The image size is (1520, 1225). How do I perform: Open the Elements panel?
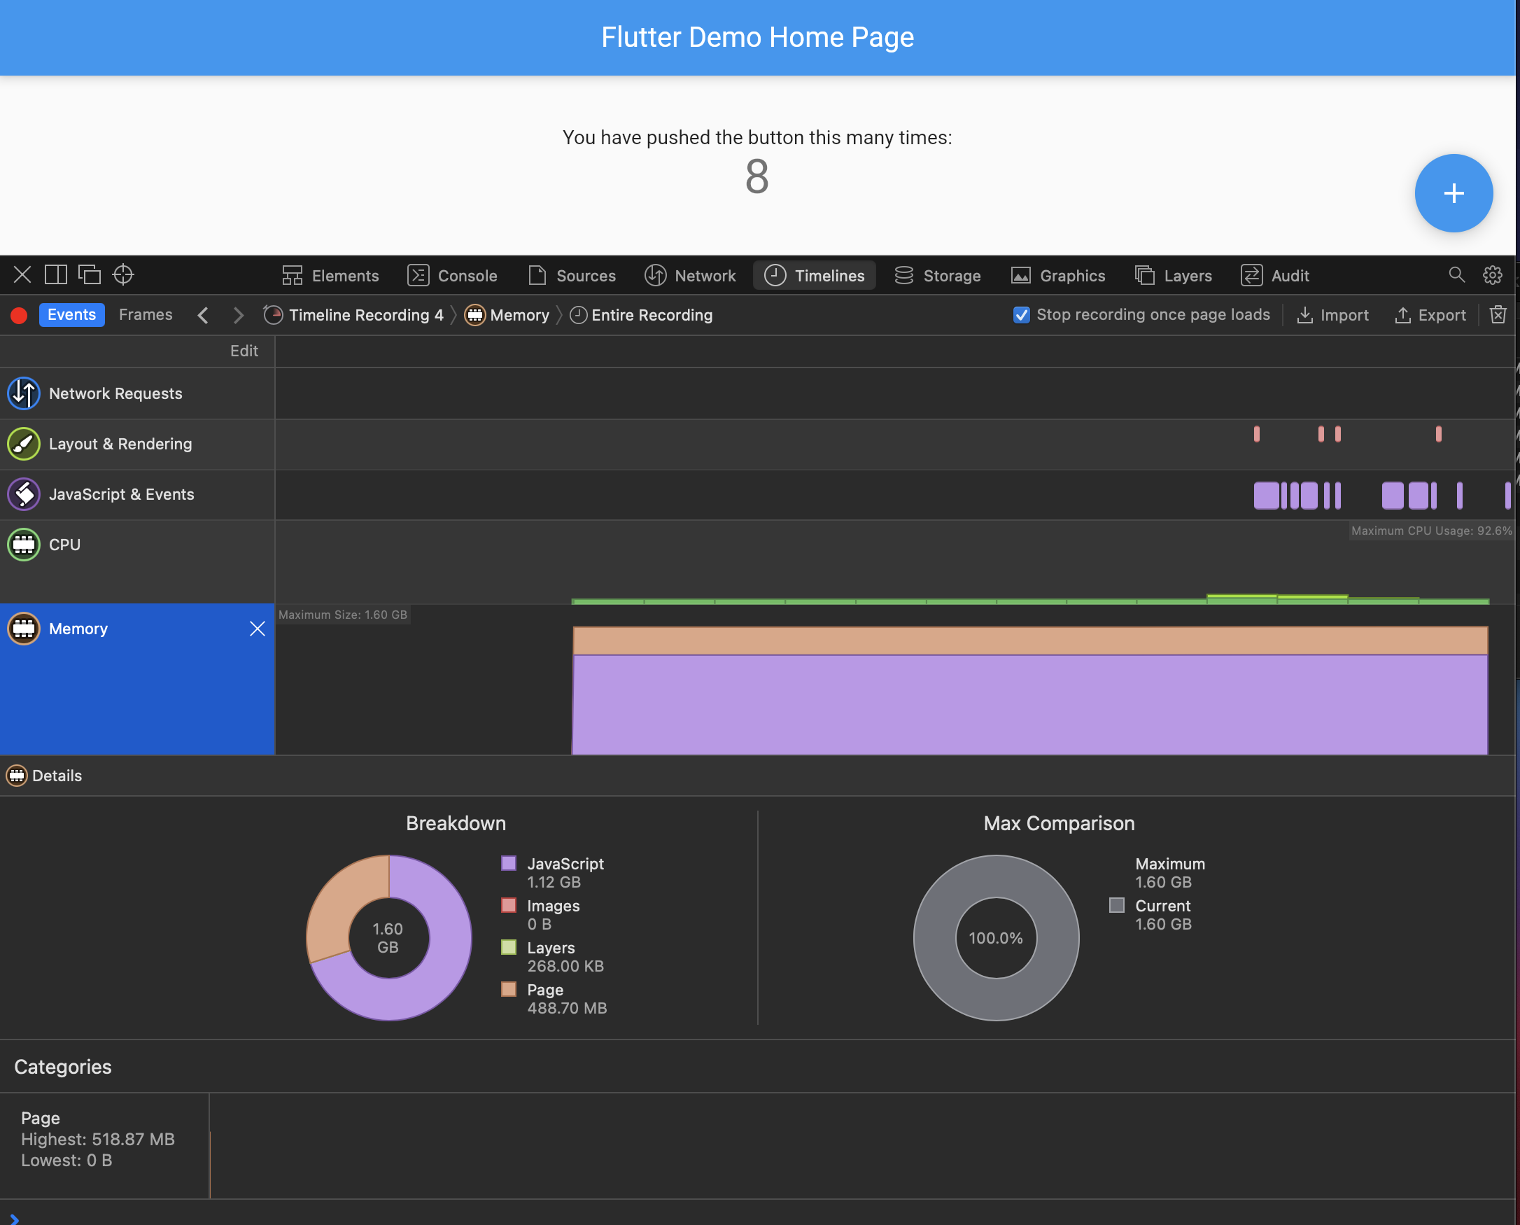(x=330, y=275)
